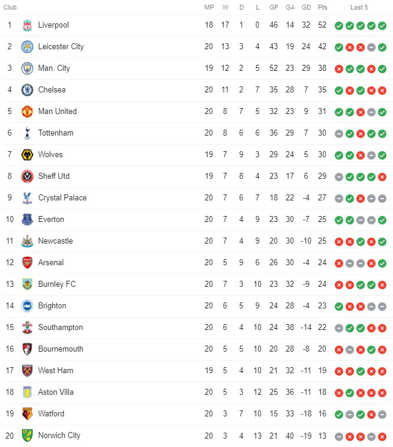Image resolution: width=393 pixels, height=447 pixels.
Task: Open the Man United team link
Action: [x=57, y=112]
